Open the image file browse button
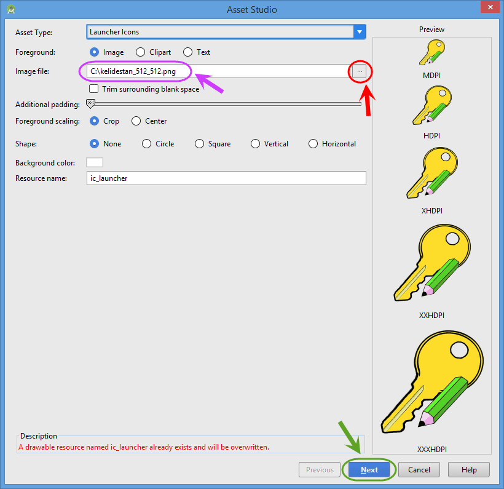The image size is (504, 489). pyautogui.click(x=360, y=71)
